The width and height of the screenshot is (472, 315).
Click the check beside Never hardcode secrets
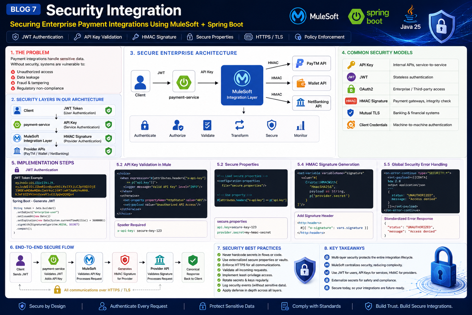pos(219,255)
